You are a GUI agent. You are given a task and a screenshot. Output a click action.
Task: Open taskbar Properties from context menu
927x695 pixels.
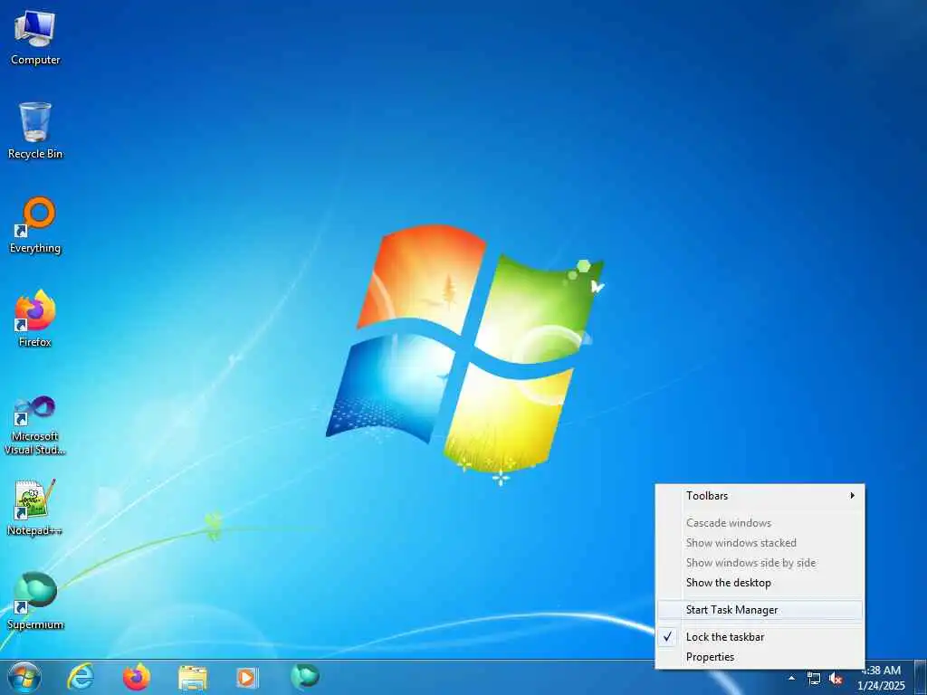tap(760, 657)
